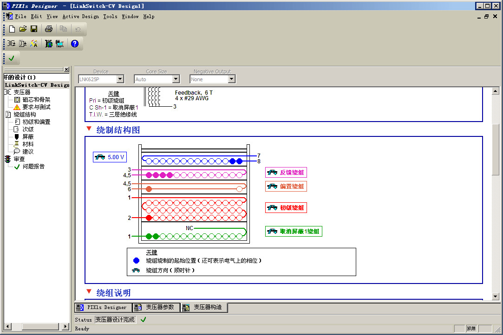Select 问题报告 tree item
The image size is (503, 335).
click(x=33, y=167)
